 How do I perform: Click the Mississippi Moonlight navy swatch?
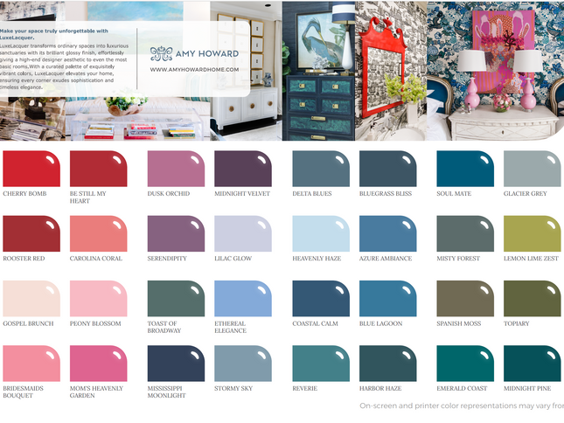(x=176, y=363)
